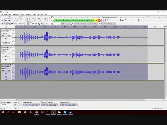Open the recording channels dropdown
The width and height of the screenshot is (167, 125).
click(93, 24)
